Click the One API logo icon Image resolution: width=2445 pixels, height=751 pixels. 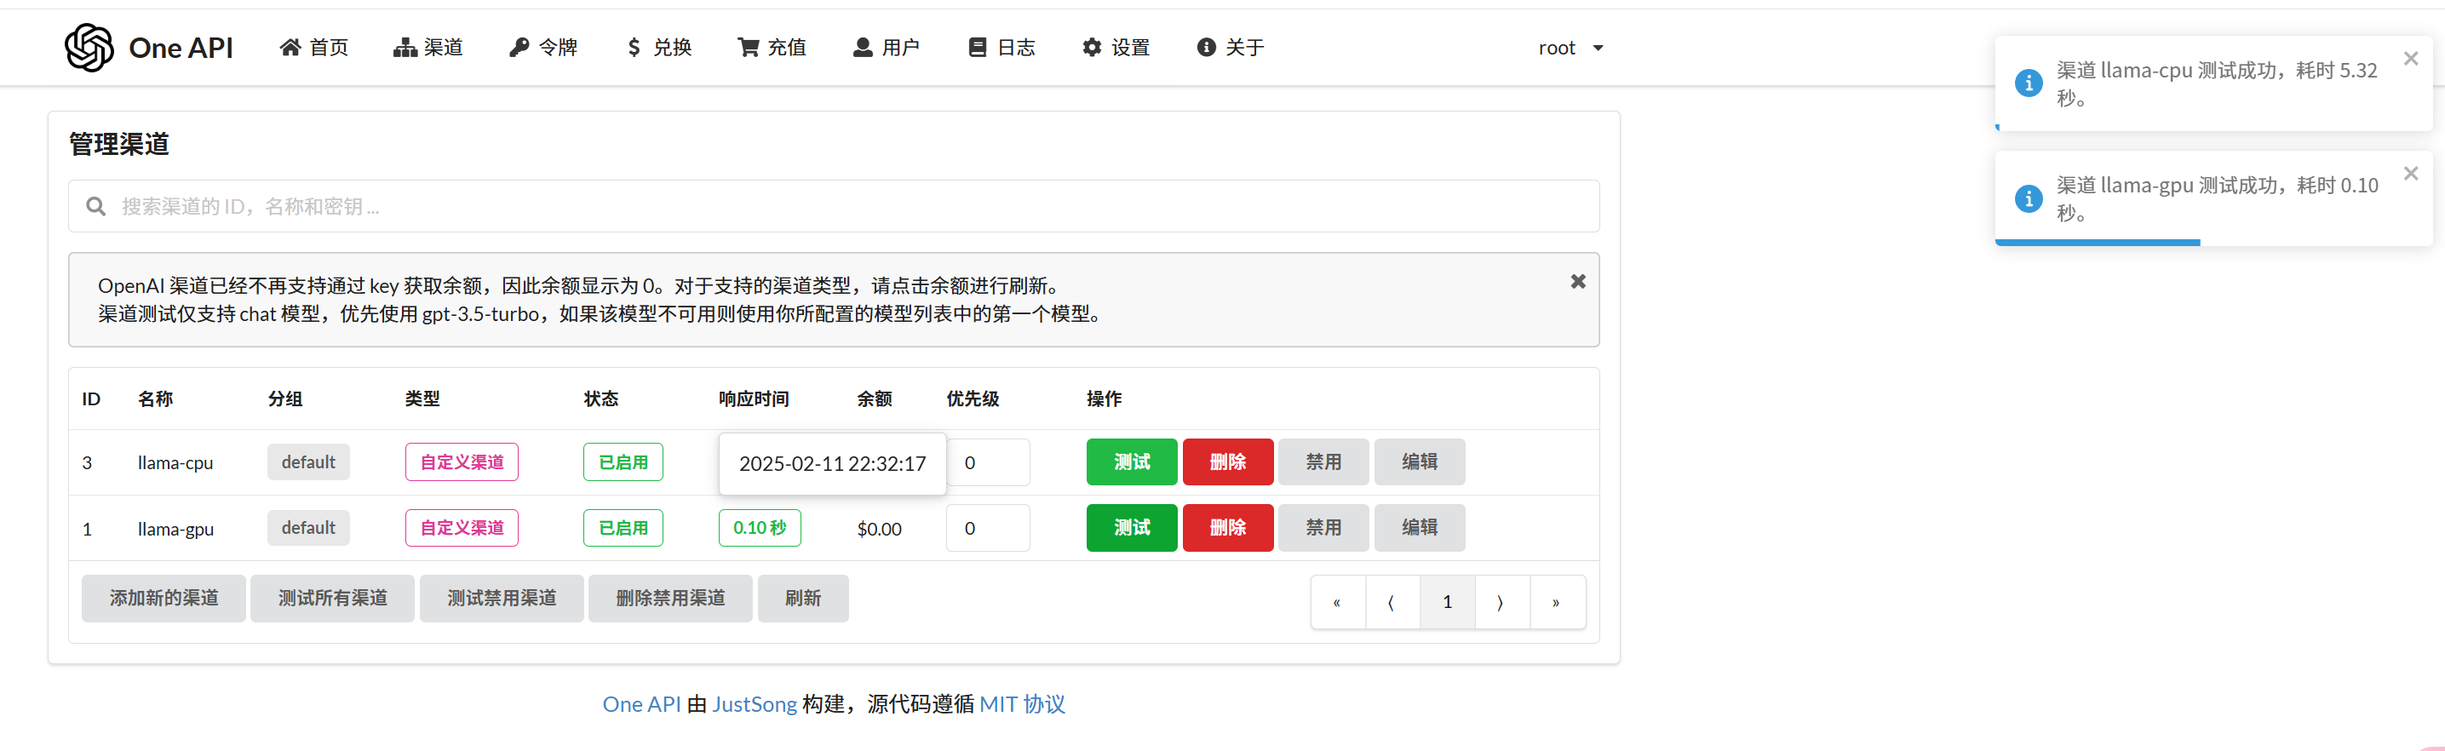89,48
